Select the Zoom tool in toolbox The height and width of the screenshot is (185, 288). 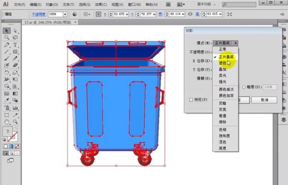coord(15,122)
